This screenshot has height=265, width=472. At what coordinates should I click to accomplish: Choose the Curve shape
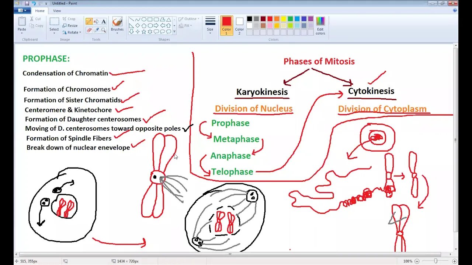[138, 20]
